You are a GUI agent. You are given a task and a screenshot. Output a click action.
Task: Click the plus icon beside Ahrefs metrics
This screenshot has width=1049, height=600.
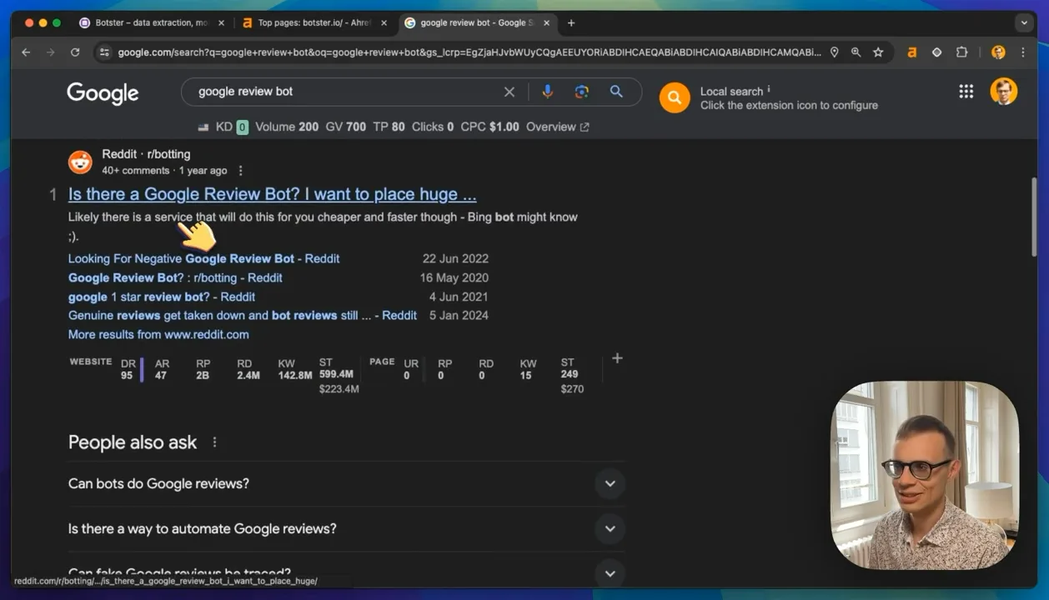(x=617, y=358)
